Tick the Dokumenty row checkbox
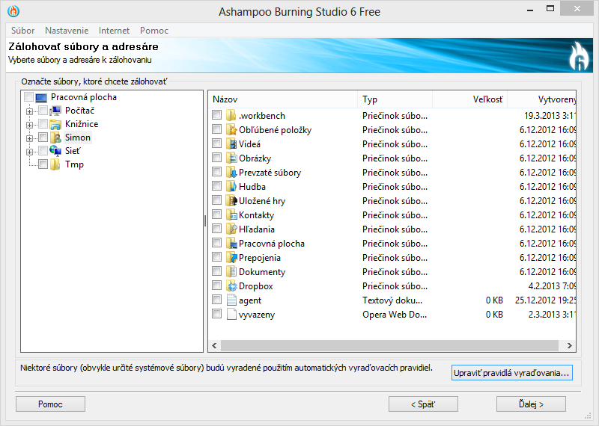This screenshot has height=426, width=599. pos(217,271)
